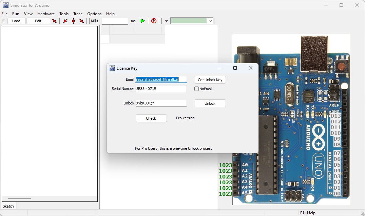The width and height of the screenshot is (365, 216).
Task: Click the A5 analog pin label
Action: coord(245,193)
